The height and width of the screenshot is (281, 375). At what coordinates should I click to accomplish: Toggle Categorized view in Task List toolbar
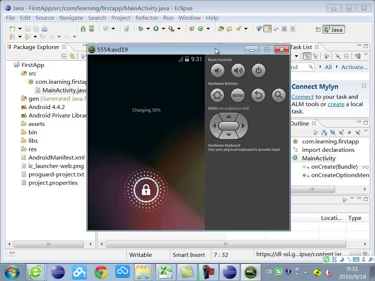pos(307,56)
